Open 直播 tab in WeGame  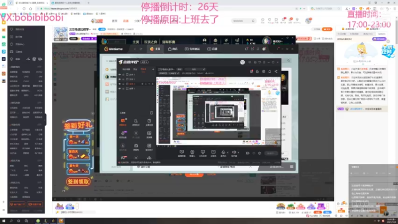212,49
